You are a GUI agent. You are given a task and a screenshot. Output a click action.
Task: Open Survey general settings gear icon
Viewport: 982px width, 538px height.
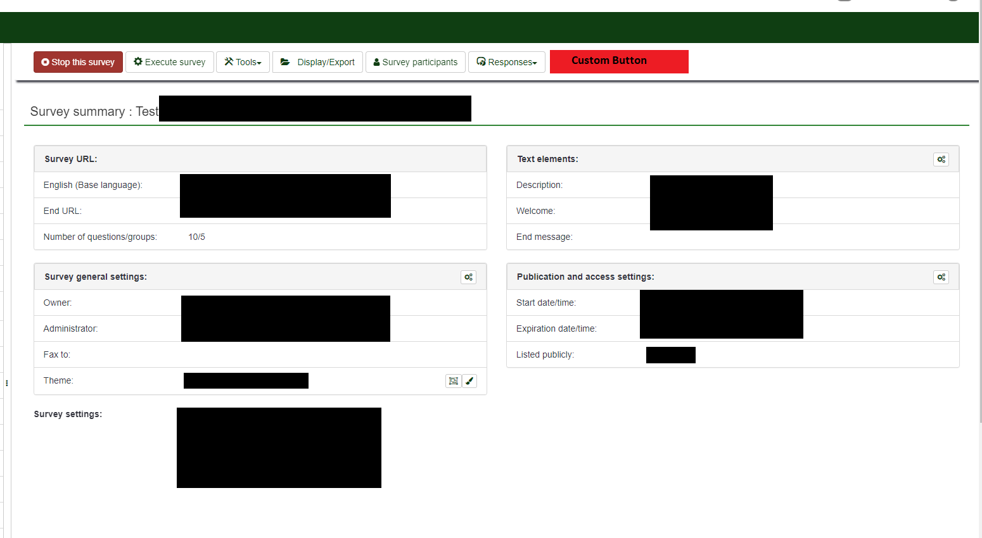point(468,277)
